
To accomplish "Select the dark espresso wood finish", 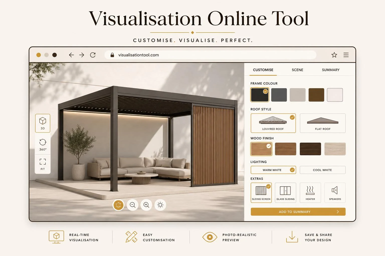I will point(310,149).
